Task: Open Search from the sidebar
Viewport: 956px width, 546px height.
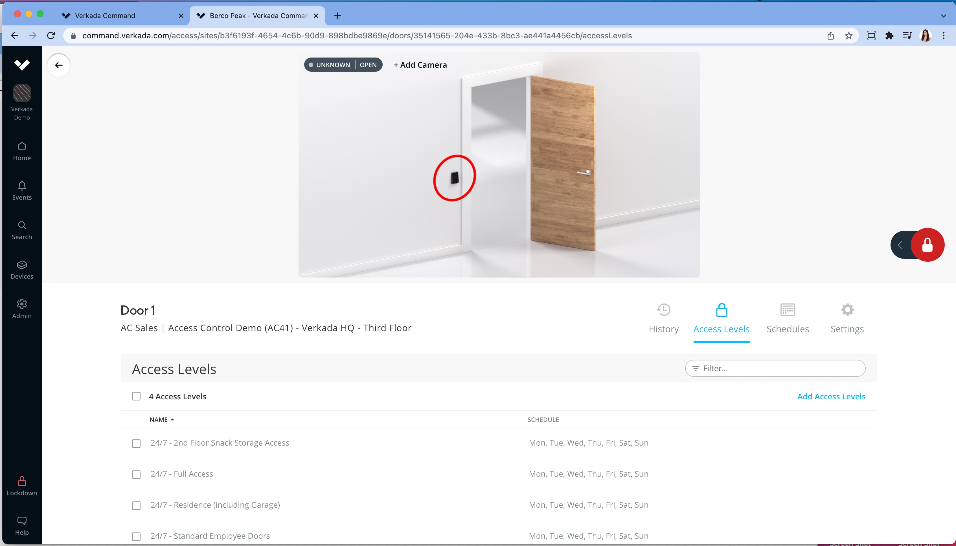Action: click(x=21, y=230)
